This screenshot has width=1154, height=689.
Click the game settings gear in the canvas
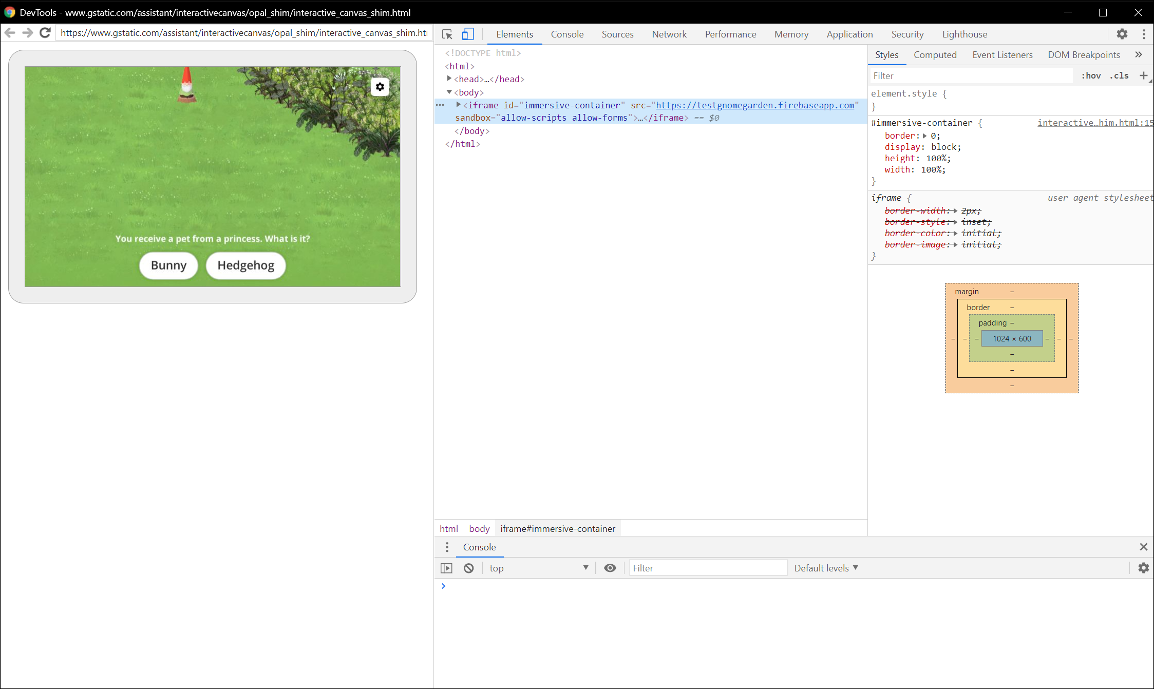click(380, 87)
